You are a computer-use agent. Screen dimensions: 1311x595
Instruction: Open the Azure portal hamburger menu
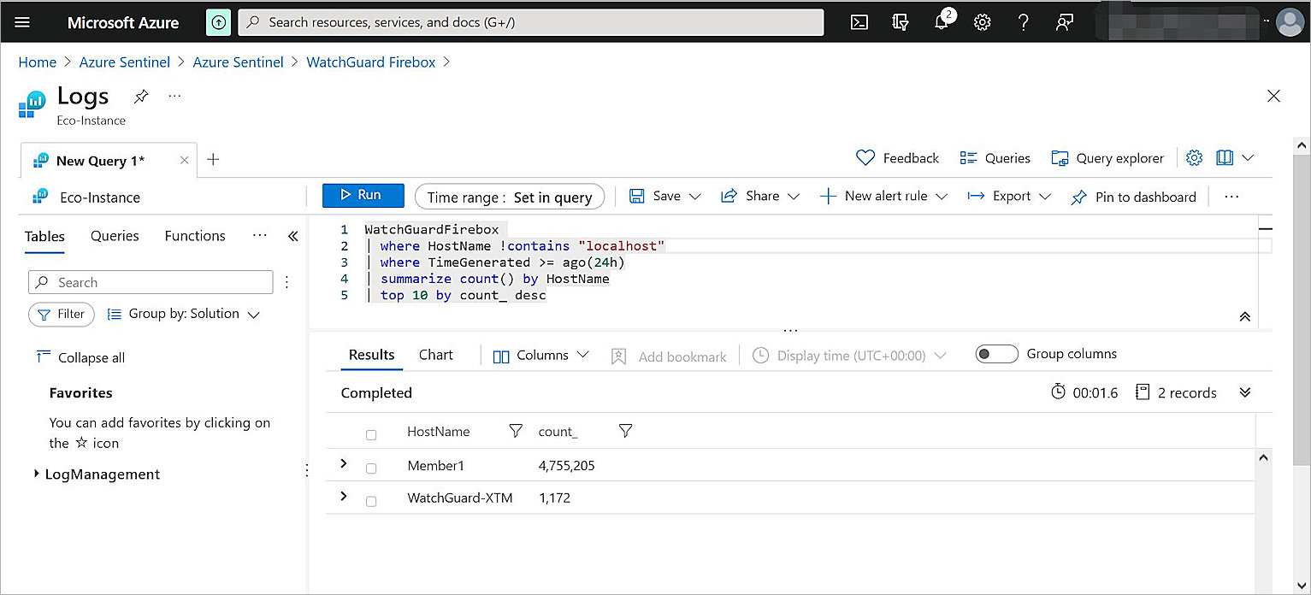click(22, 23)
